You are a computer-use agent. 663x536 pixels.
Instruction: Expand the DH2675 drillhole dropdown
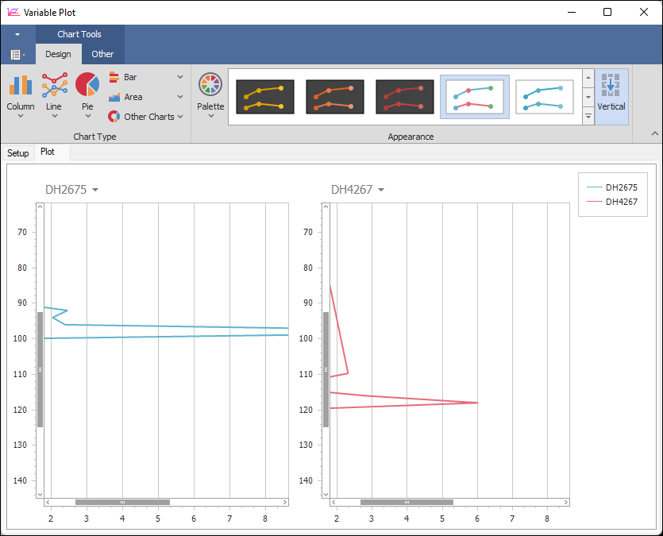coord(95,190)
